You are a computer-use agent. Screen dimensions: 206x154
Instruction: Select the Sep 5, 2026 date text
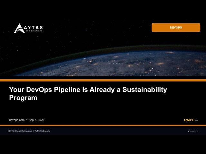click(x=36, y=120)
